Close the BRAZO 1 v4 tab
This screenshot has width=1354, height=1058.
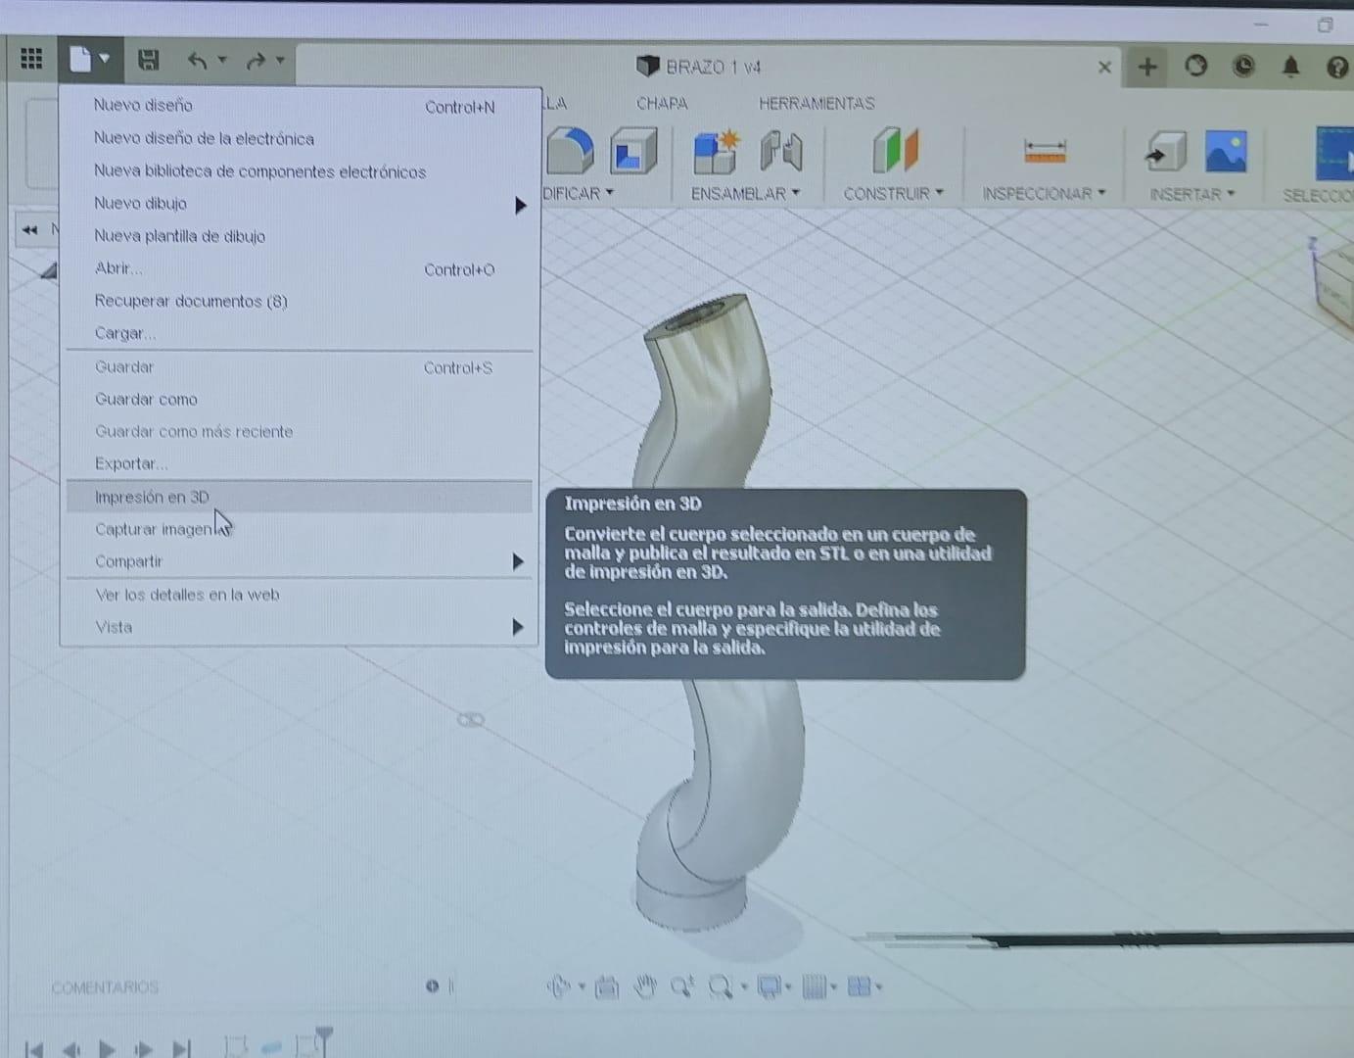[1104, 67]
